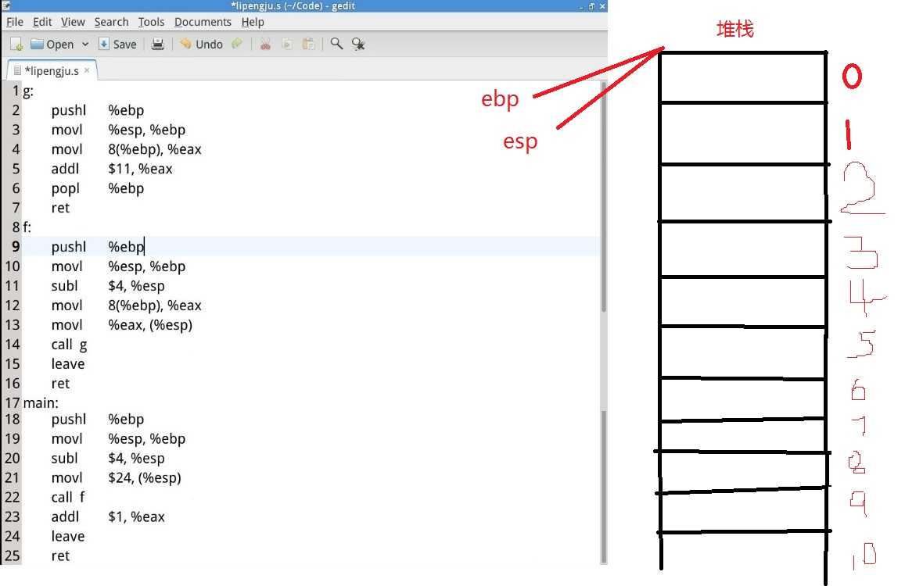Open the File menu
923x586 pixels.
coord(15,22)
